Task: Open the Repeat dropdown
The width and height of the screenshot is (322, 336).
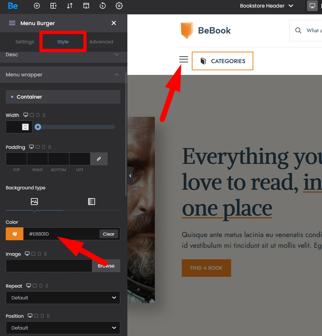Action: pos(63,298)
